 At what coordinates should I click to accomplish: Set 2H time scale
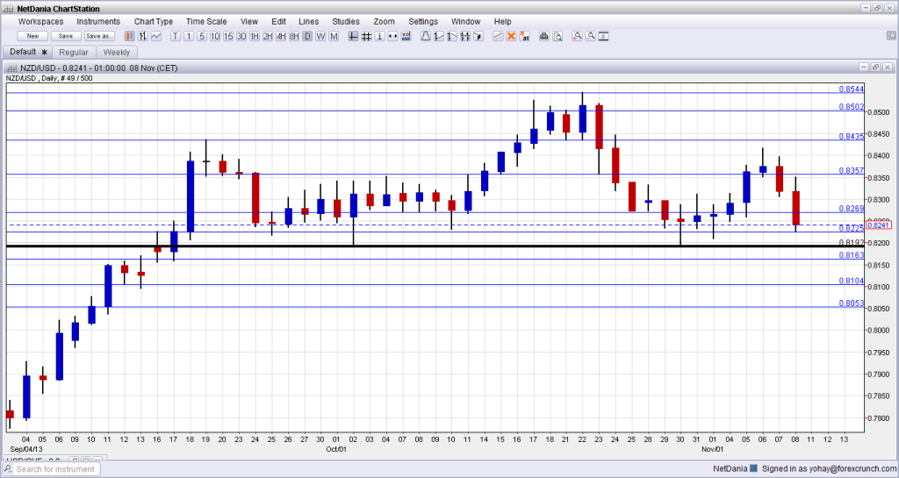click(x=268, y=36)
